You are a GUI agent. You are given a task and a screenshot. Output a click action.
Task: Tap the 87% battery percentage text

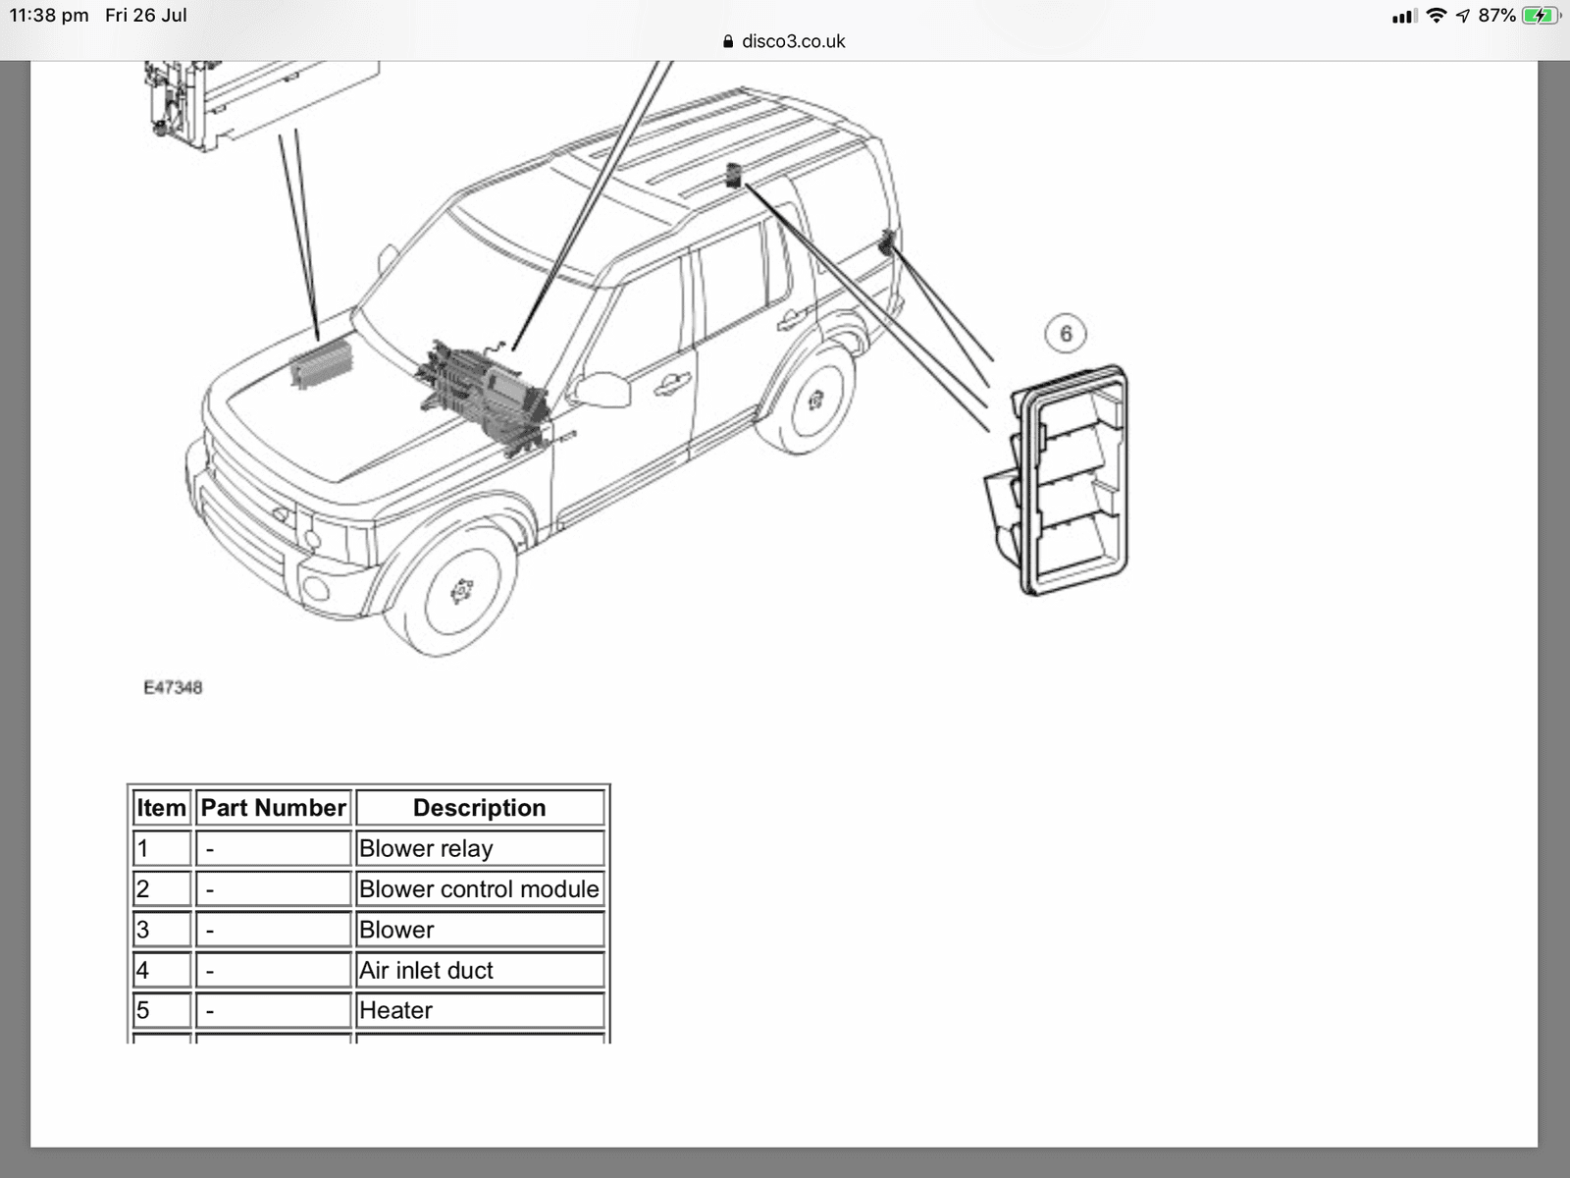point(1496,16)
